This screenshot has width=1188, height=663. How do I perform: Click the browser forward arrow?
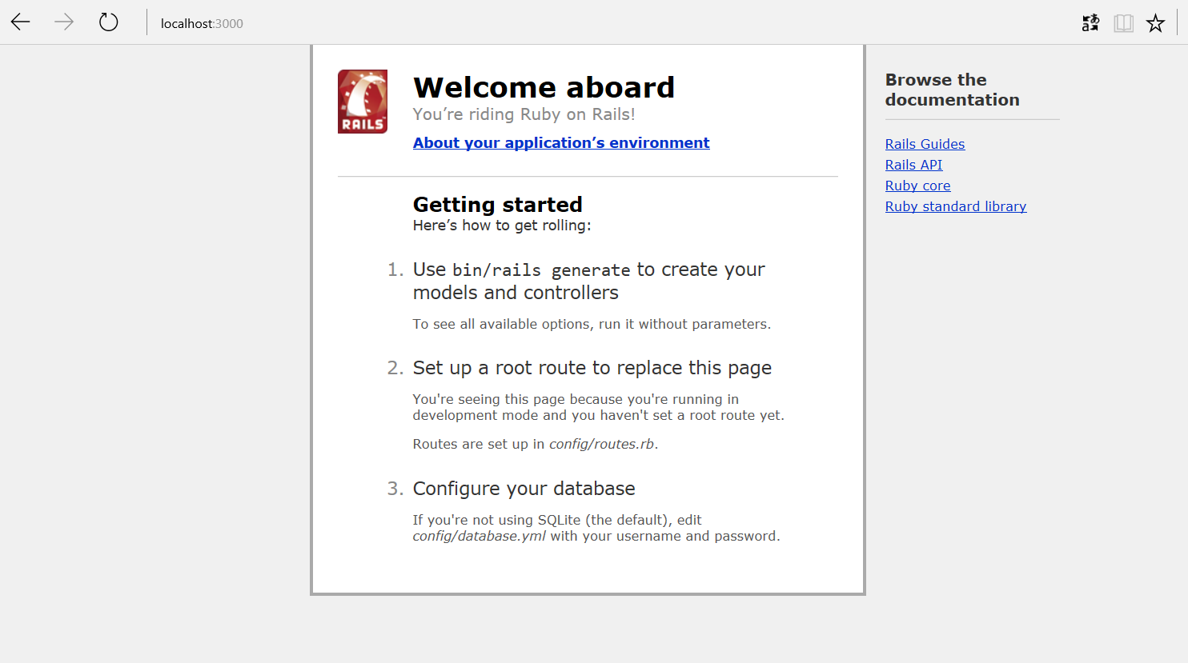(x=64, y=22)
